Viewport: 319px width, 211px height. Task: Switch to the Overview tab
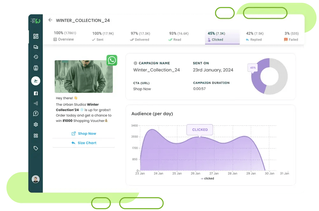click(64, 36)
